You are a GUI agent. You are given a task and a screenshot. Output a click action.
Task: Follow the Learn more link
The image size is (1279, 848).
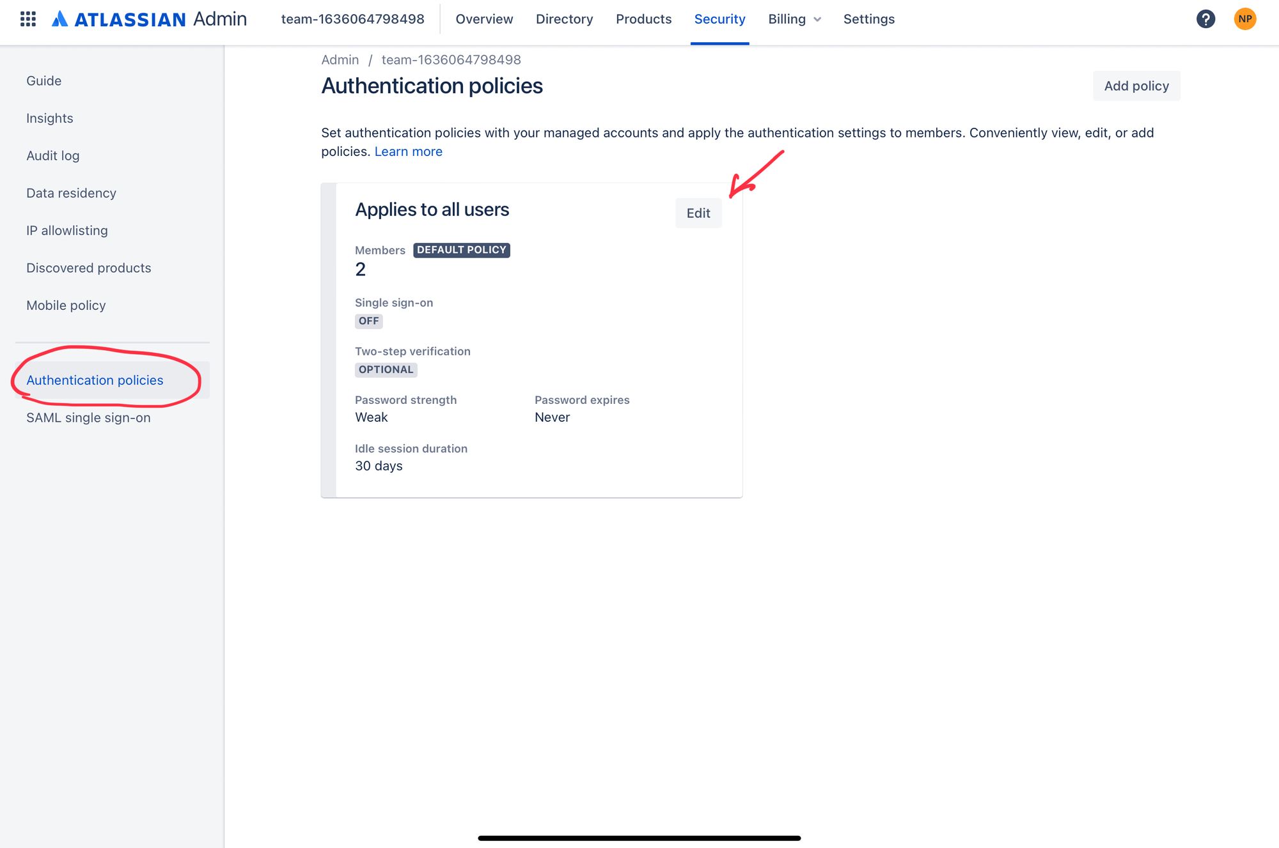[409, 151]
